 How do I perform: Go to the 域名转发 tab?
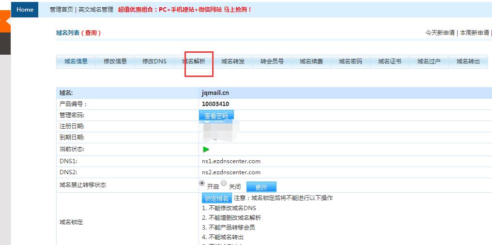[233, 61]
